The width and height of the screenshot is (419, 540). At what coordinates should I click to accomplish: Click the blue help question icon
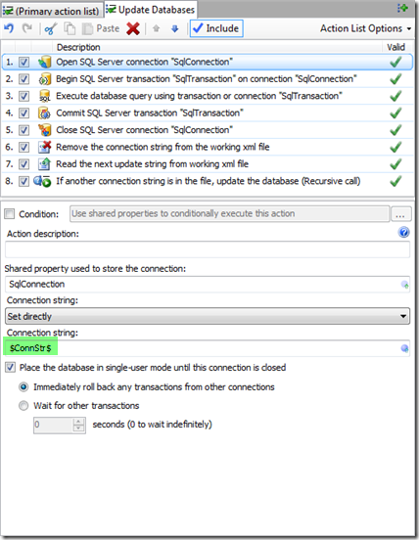pos(404,233)
